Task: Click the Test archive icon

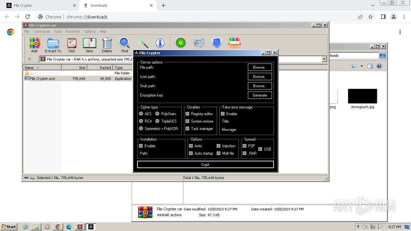Action: pyautogui.click(x=72, y=45)
